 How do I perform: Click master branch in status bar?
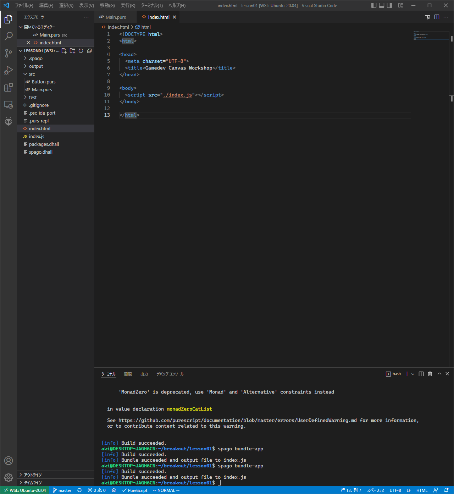click(62, 490)
